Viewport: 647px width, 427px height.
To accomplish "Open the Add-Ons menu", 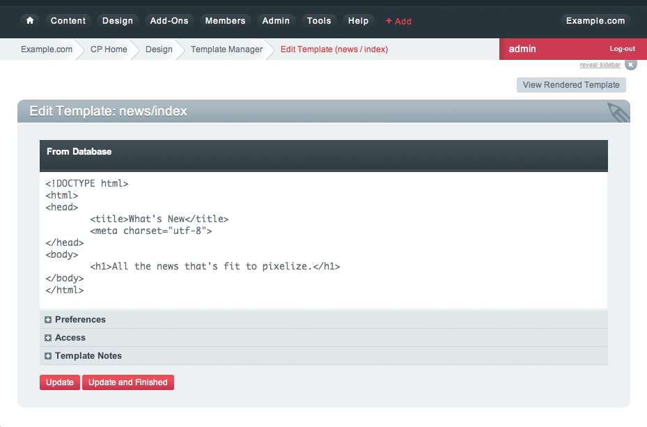I will 169,21.
